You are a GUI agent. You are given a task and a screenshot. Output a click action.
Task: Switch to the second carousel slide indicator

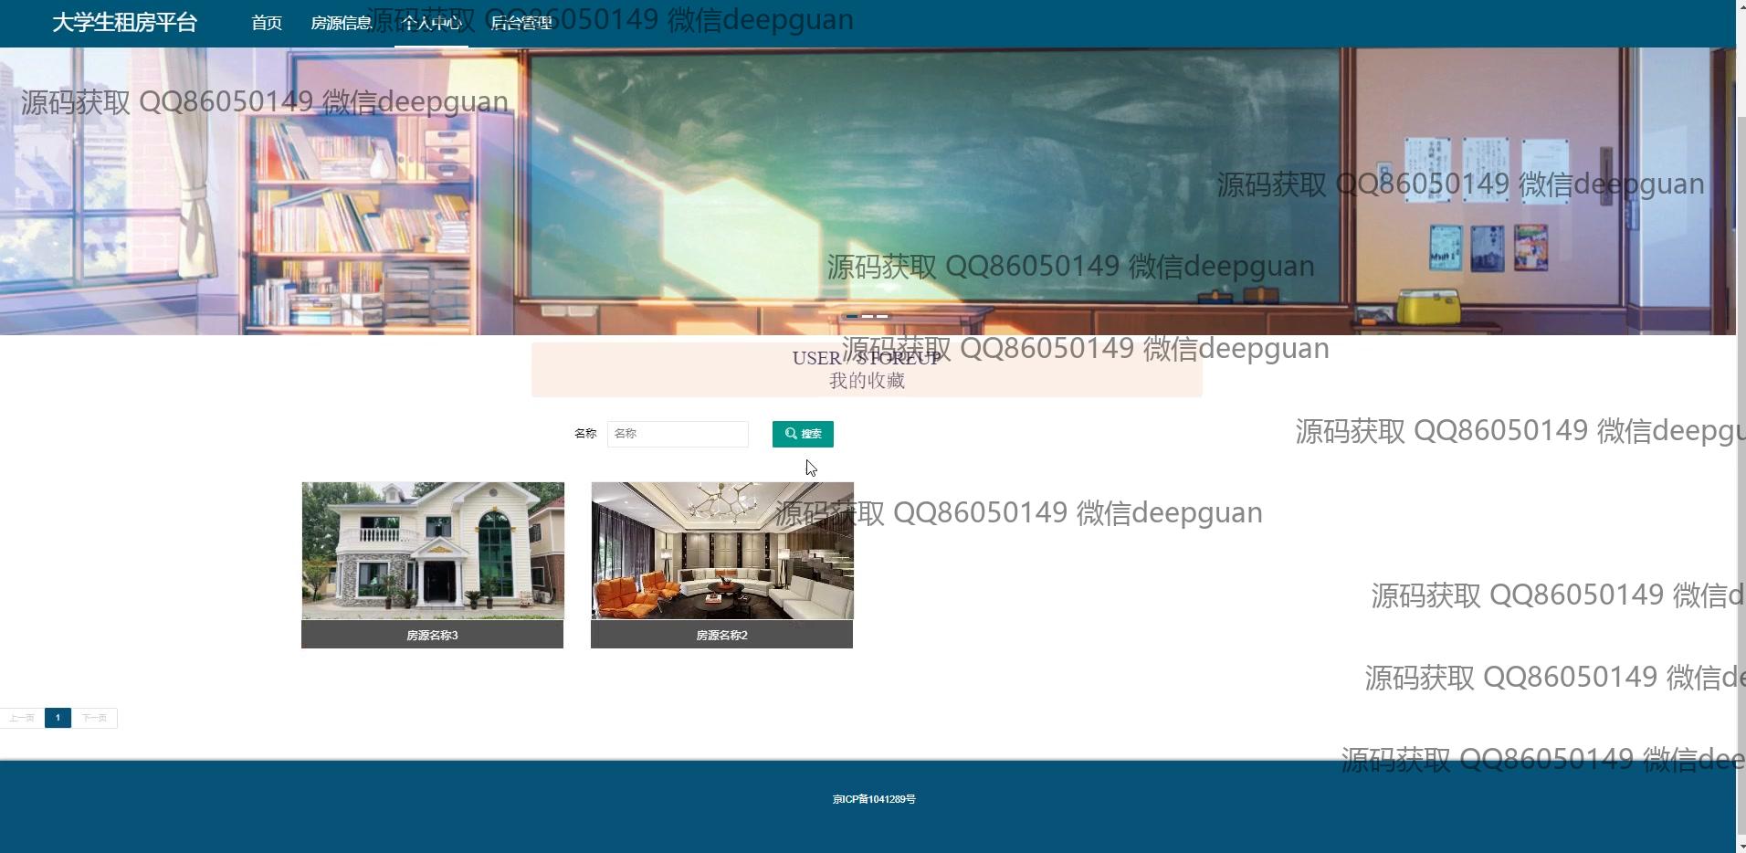[868, 316]
